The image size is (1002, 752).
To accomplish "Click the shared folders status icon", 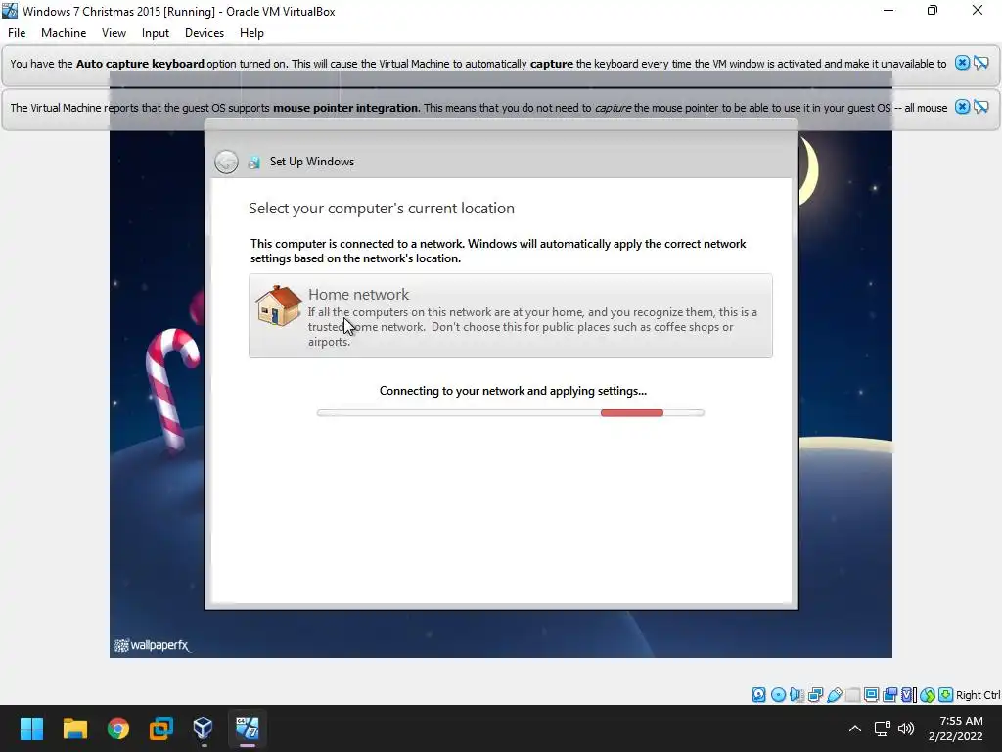I will point(852,695).
